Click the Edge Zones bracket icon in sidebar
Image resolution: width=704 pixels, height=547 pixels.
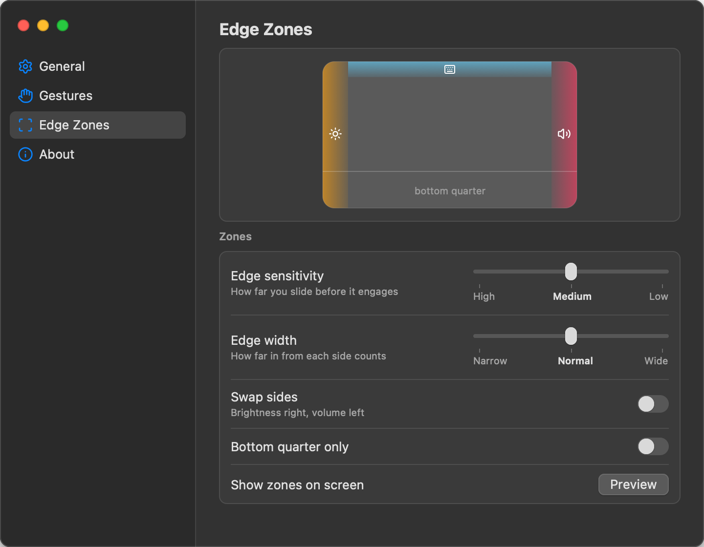[25, 125]
